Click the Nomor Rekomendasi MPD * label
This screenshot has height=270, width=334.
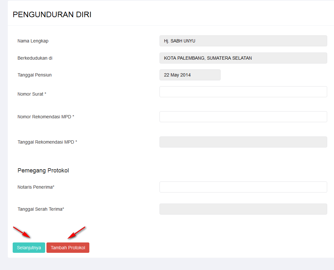(x=46, y=117)
